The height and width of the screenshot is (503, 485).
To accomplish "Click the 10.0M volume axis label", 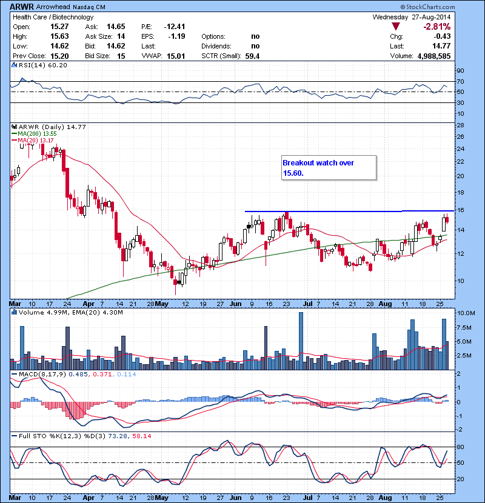I will [x=466, y=313].
